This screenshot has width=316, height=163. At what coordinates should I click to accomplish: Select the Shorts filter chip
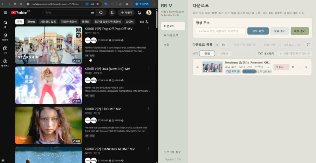[x=31, y=22]
